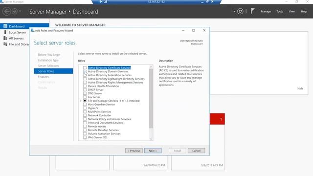Click the Refresh icon in the header
313x176 pixels.
pos(240,11)
